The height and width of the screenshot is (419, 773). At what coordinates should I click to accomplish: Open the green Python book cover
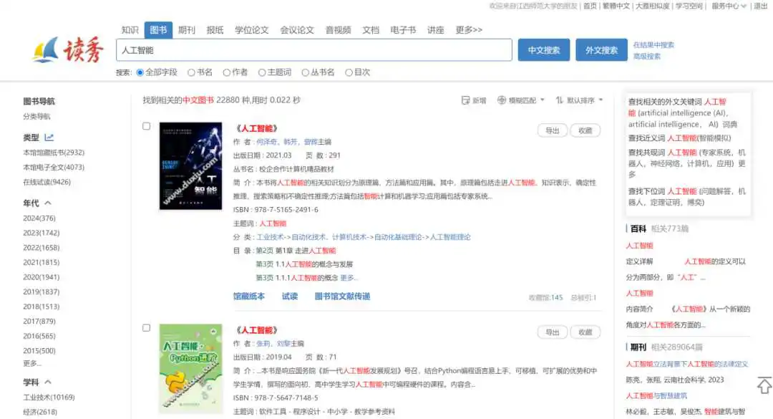(191, 369)
